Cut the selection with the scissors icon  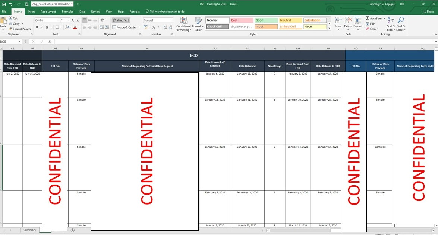pyautogui.click(x=10, y=18)
